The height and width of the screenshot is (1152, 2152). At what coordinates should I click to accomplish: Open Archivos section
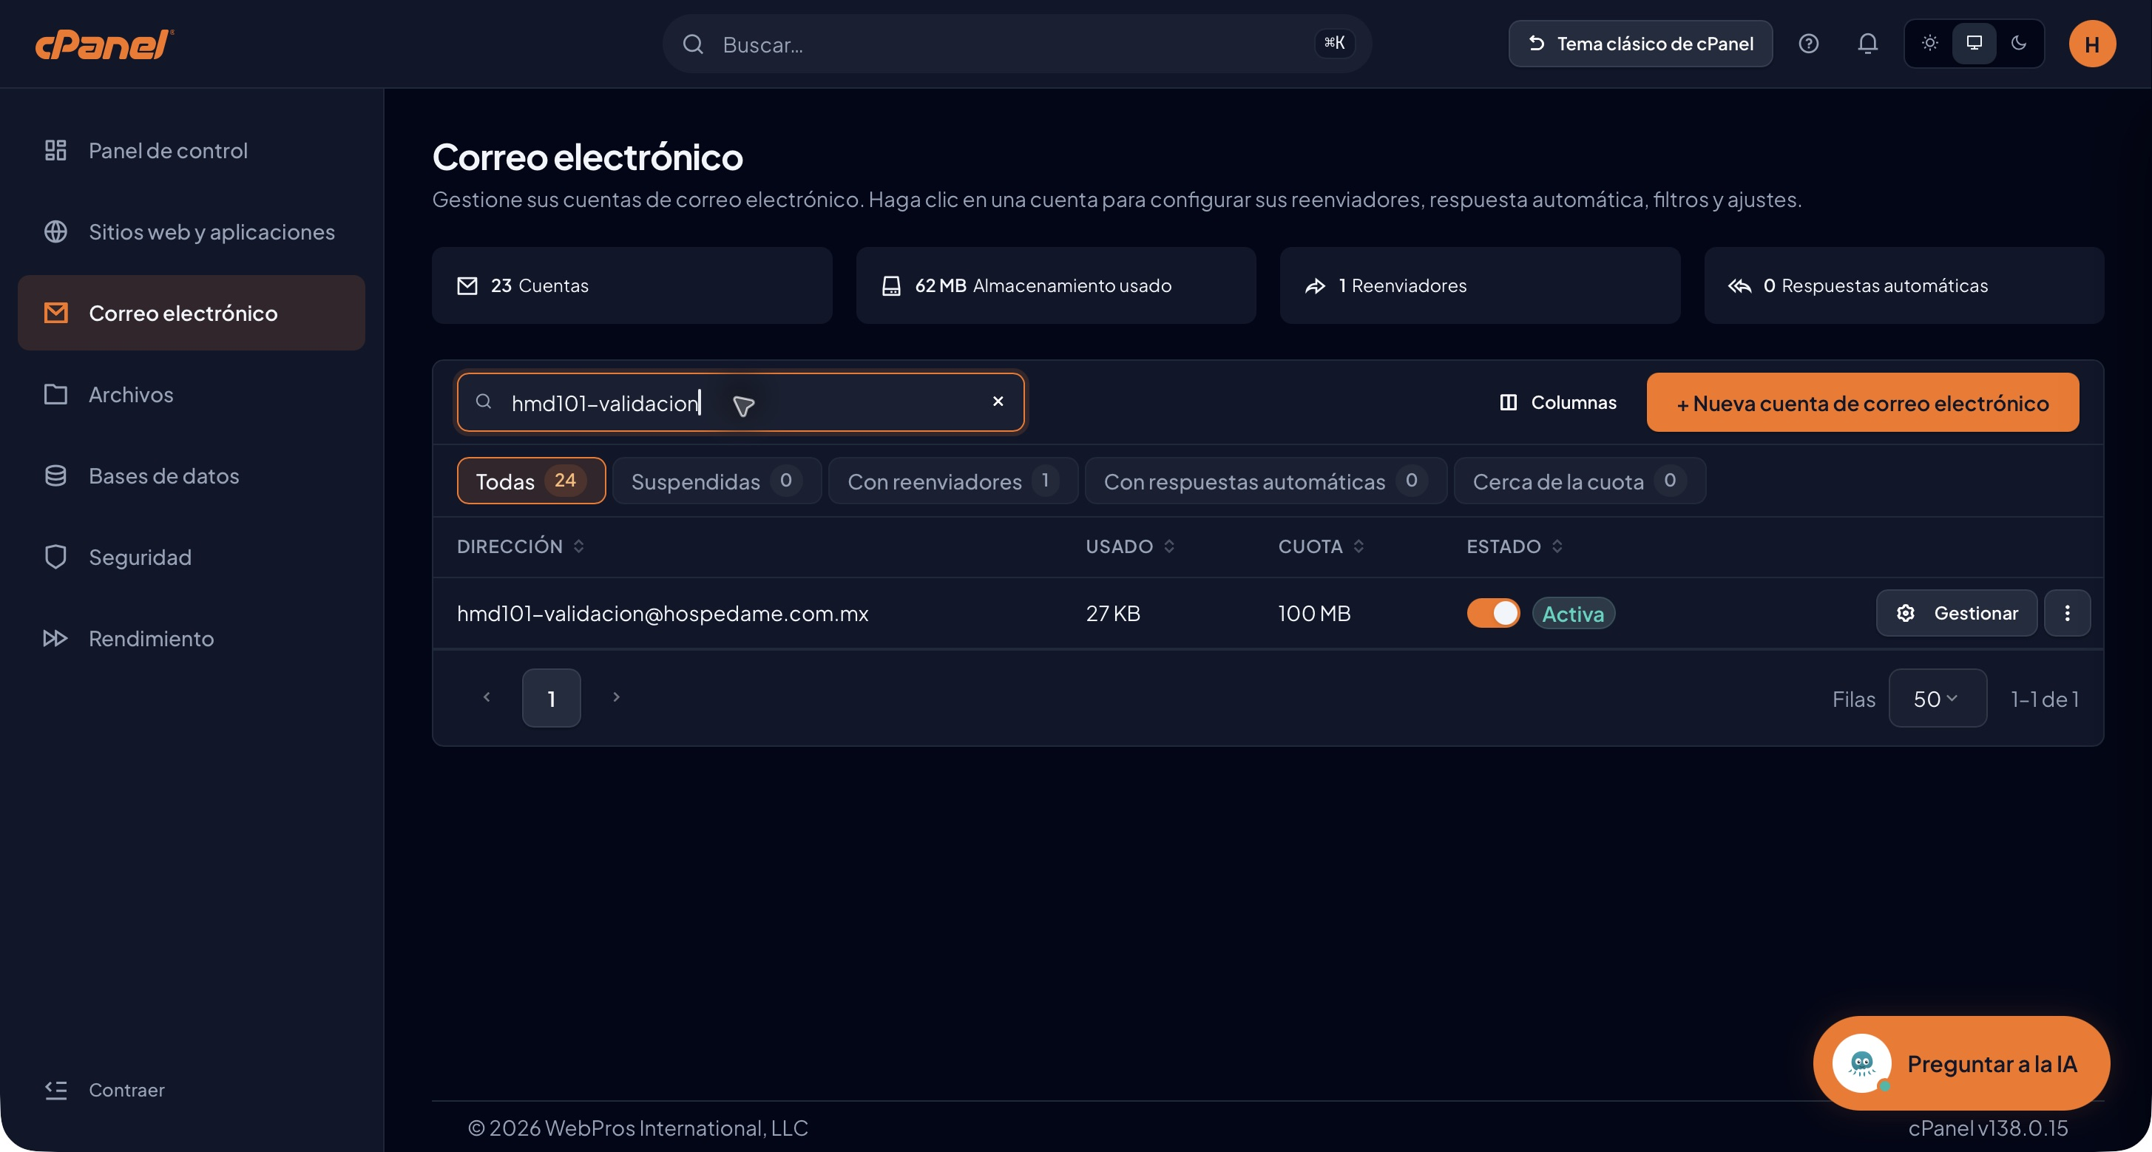click(x=192, y=394)
